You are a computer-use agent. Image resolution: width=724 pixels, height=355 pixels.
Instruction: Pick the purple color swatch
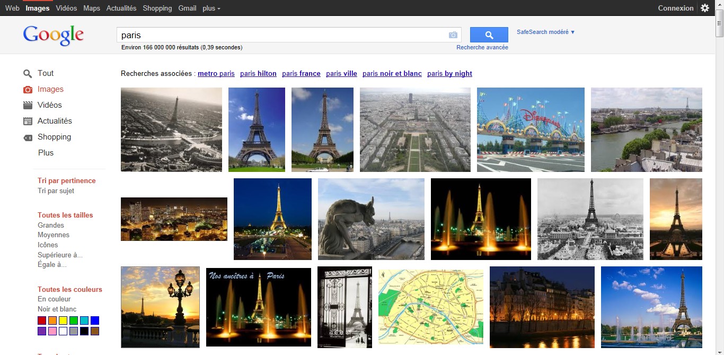pyautogui.click(x=42, y=331)
